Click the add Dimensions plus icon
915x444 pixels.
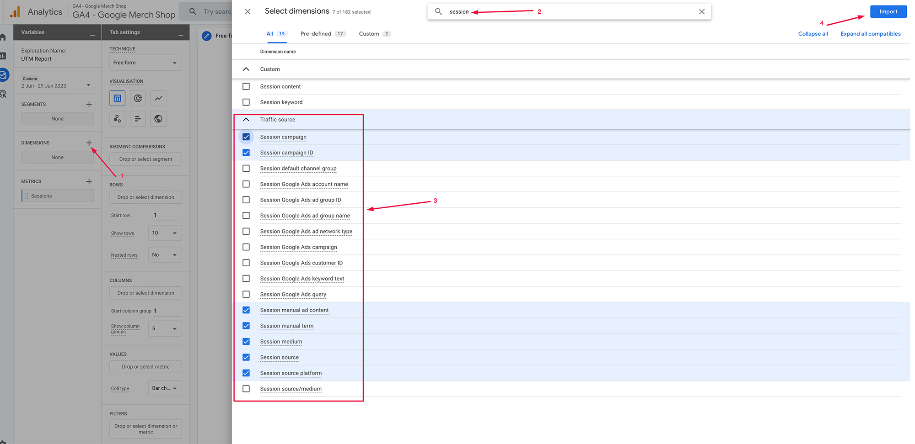coord(89,143)
